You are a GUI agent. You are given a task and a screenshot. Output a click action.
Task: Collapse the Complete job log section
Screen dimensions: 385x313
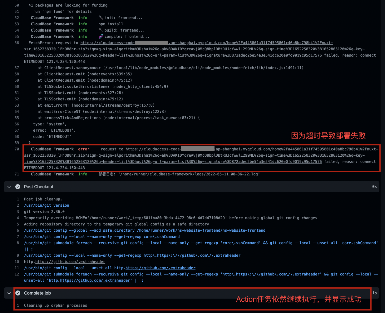click(x=9, y=293)
